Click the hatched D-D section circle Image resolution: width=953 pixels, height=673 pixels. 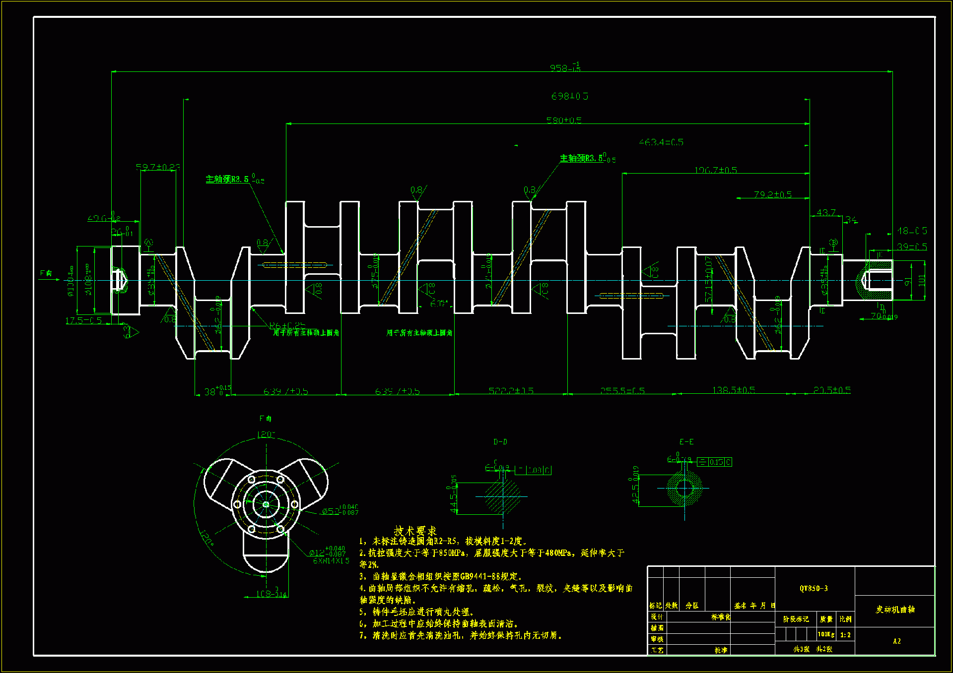click(502, 496)
